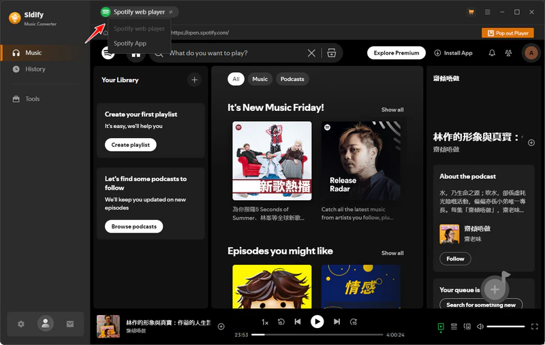Viewport: 545px width, 345px height.
Task: Open the podcast thumbnail in About the podcast
Action: pos(449,233)
